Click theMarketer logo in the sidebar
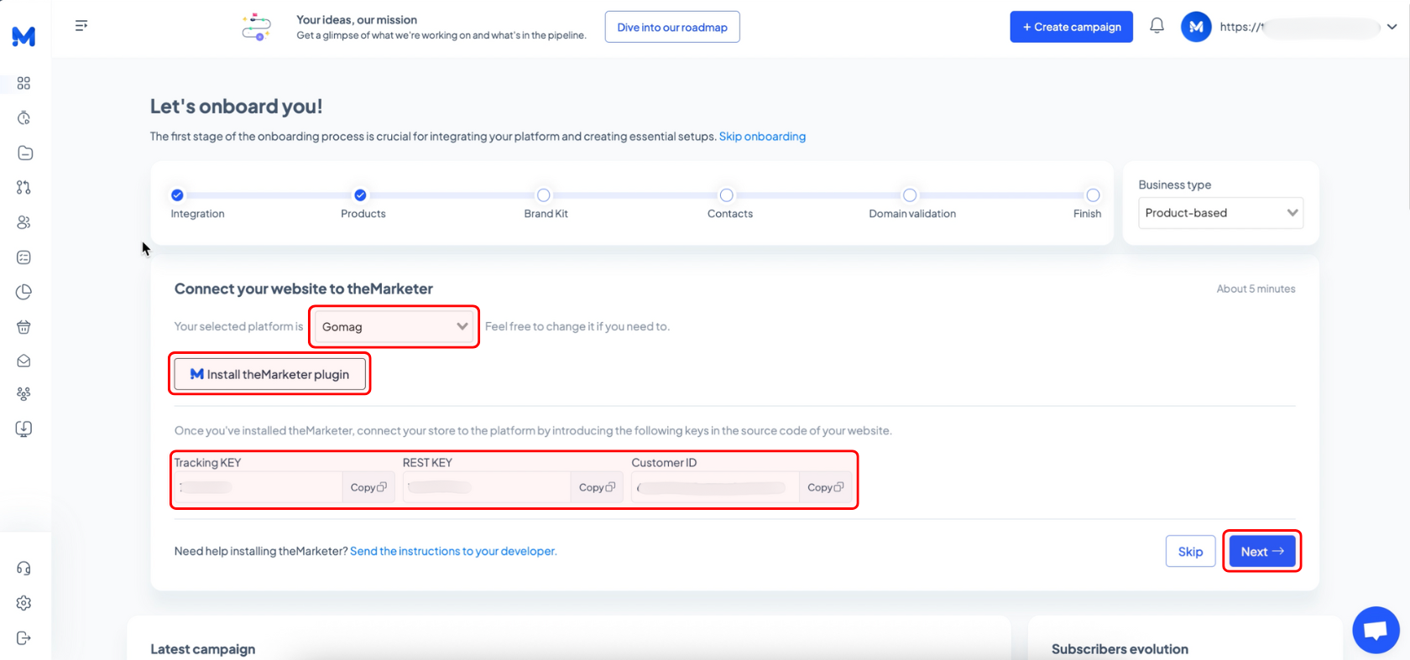The image size is (1410, 660). [x=23, y=36]
